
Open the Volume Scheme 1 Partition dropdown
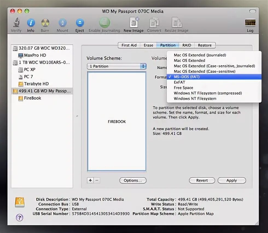click(x=116, y=66)
